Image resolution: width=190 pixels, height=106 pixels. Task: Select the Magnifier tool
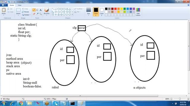coord(40,14)
